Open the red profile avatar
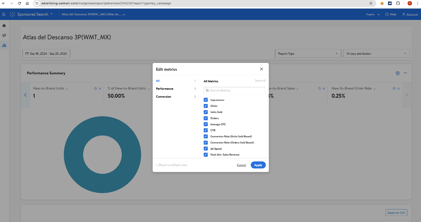Viewport: 421px width, 222px height. 410,3
